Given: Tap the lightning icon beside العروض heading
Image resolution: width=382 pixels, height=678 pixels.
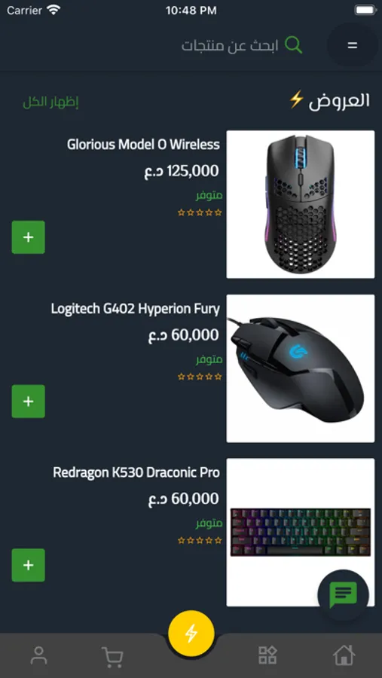Looking at the screenshot, I should pos(297,100).
